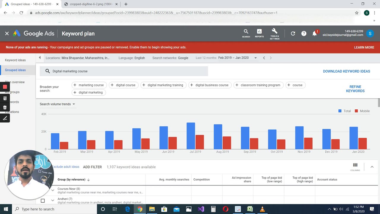The height and width of the screenshot is (214, 380).
Task: Click the keyword search input field
Action: 124,71
